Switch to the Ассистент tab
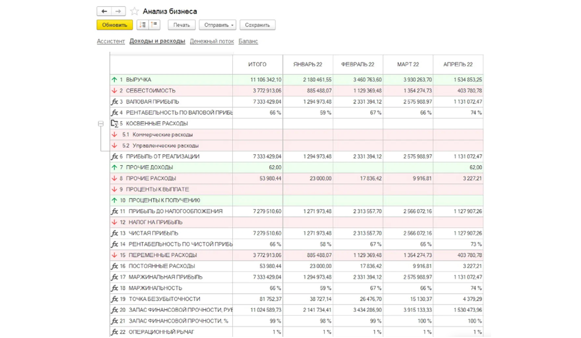Screen dimensions: 581x338 (111, 41)
